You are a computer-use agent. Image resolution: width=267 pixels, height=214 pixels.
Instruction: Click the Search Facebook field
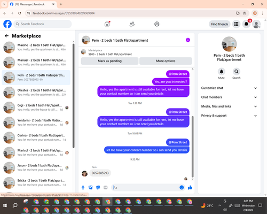43,24
